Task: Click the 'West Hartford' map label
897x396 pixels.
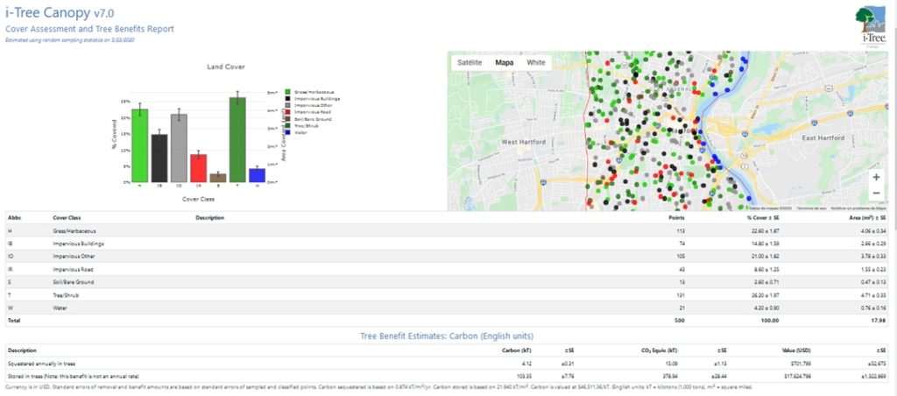Action: click(x=524, y=141)
